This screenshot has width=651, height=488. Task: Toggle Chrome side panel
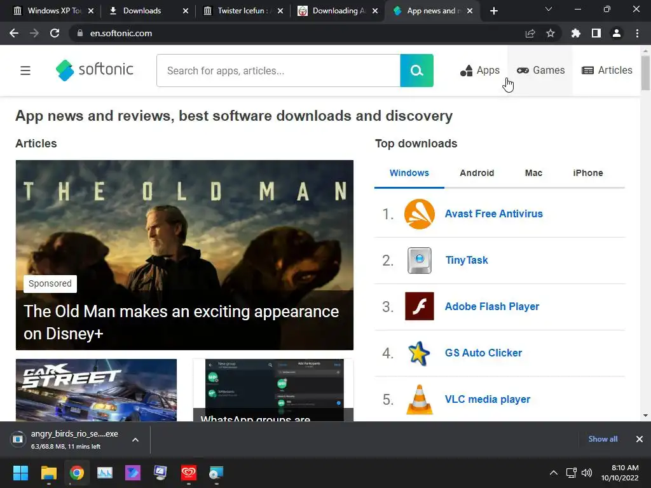596,33
